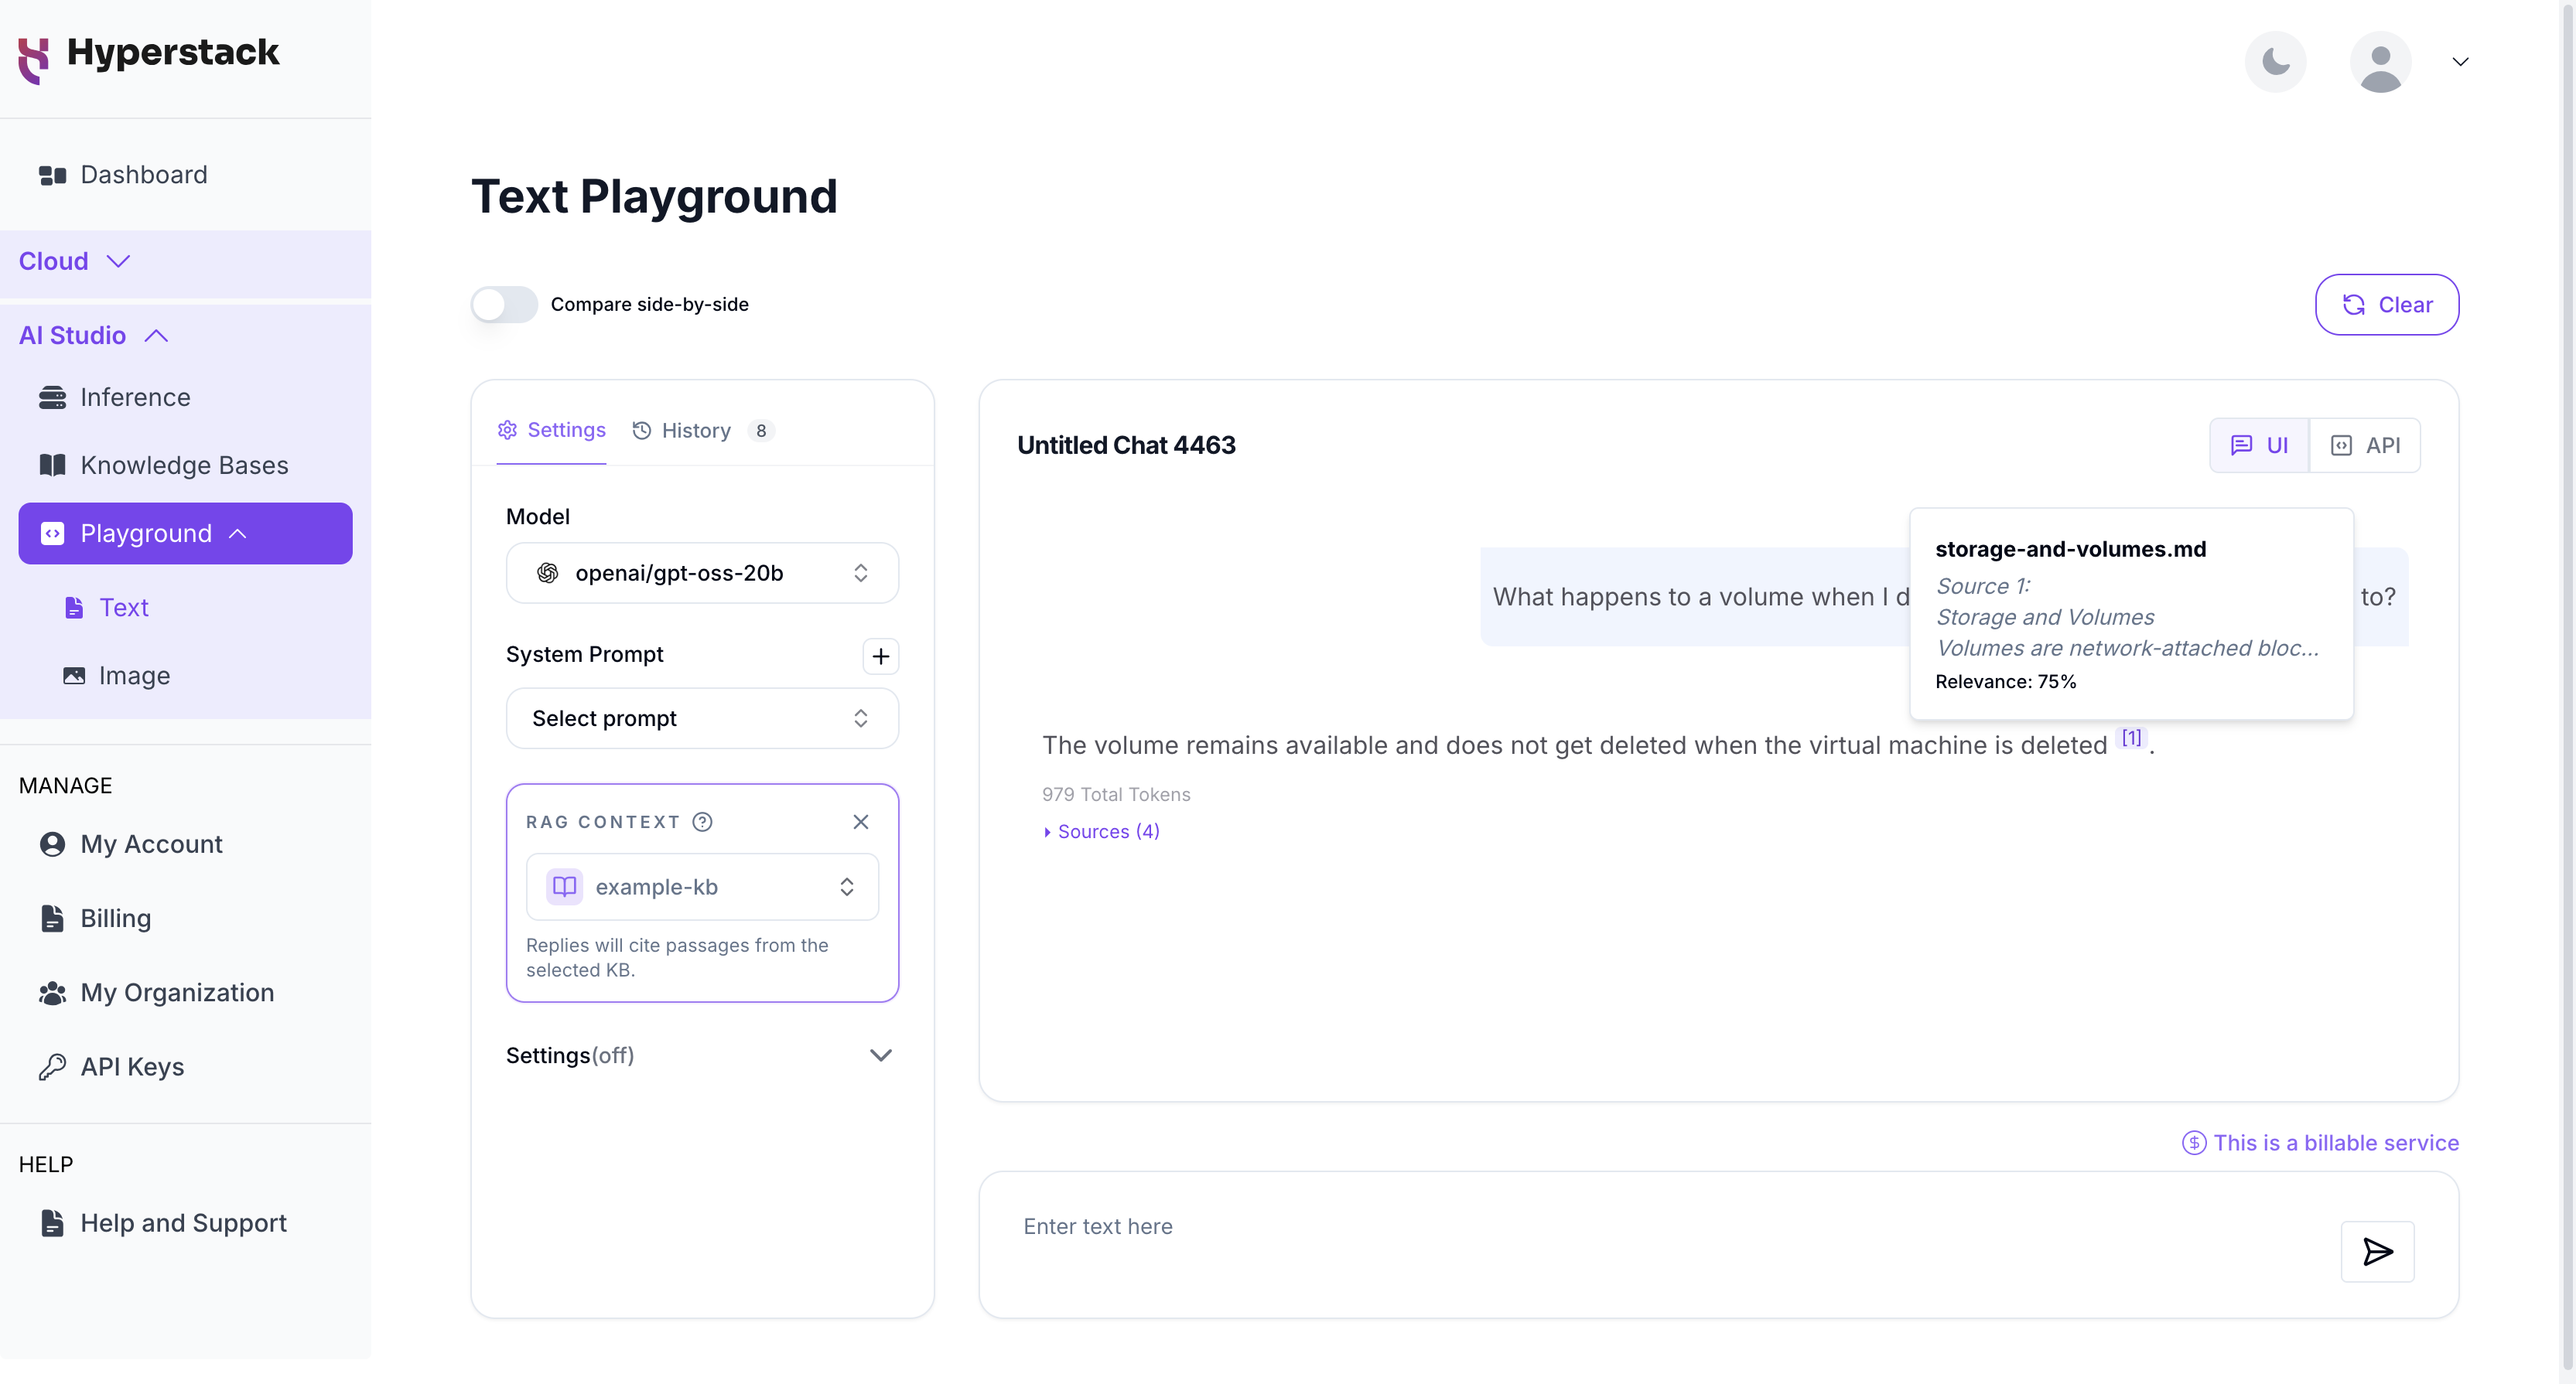Add a new system prompt with plus

point(880,656)
